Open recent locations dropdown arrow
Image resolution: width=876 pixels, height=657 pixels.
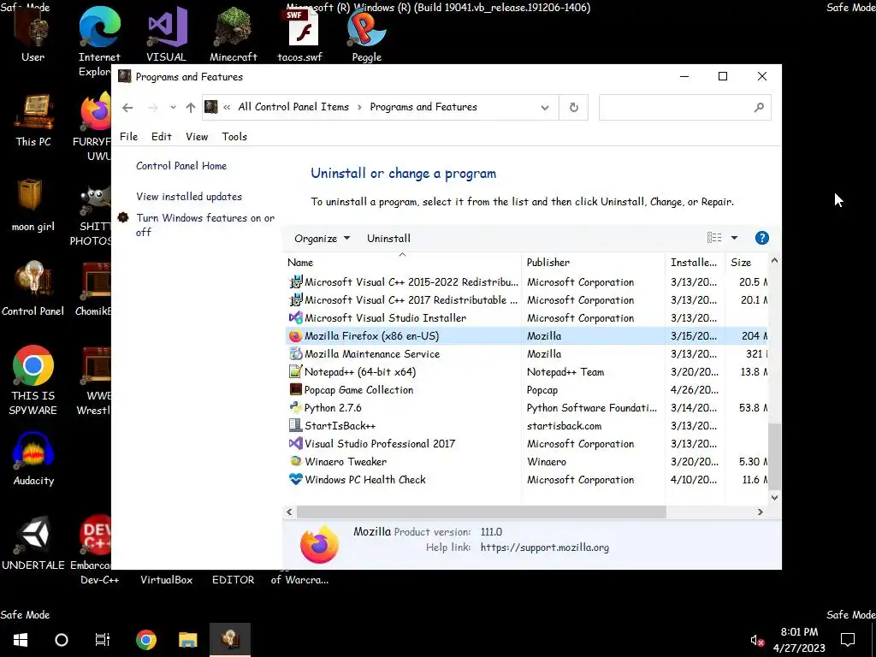173,107
